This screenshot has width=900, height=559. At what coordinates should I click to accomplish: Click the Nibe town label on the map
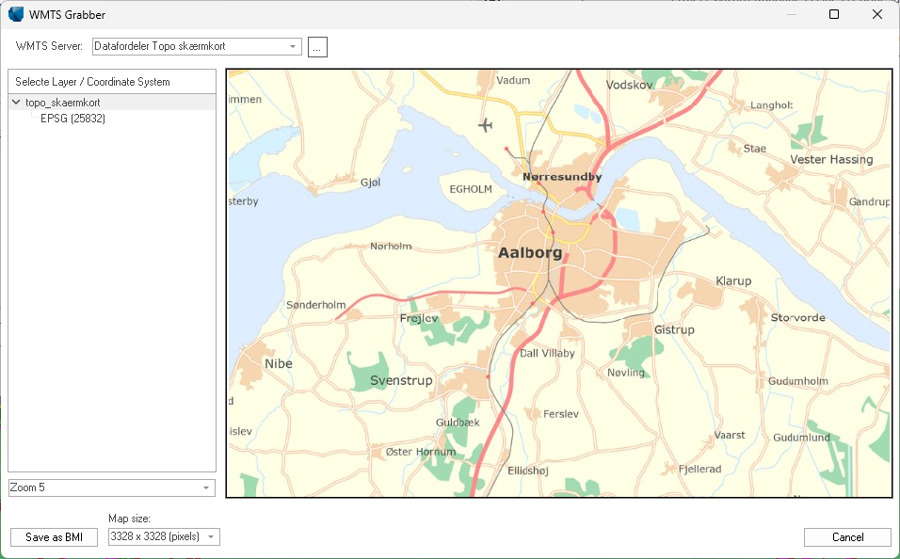click(279, 363)
